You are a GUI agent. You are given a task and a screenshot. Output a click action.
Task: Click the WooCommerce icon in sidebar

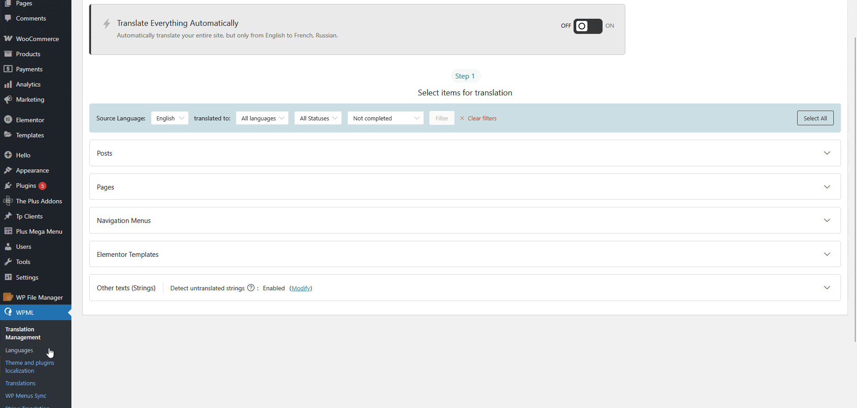8,39
